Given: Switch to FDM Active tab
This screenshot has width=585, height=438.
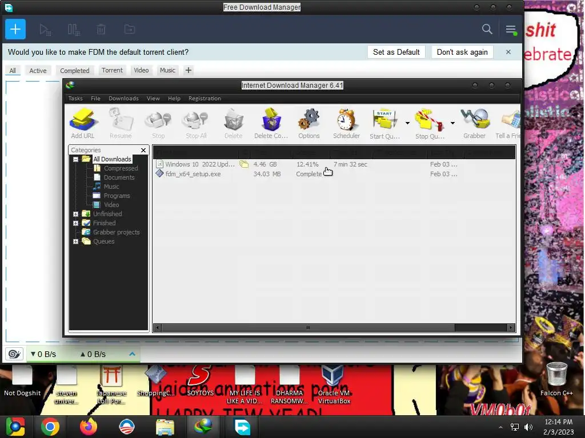Looking at the screenshot, I should [38, 70].
